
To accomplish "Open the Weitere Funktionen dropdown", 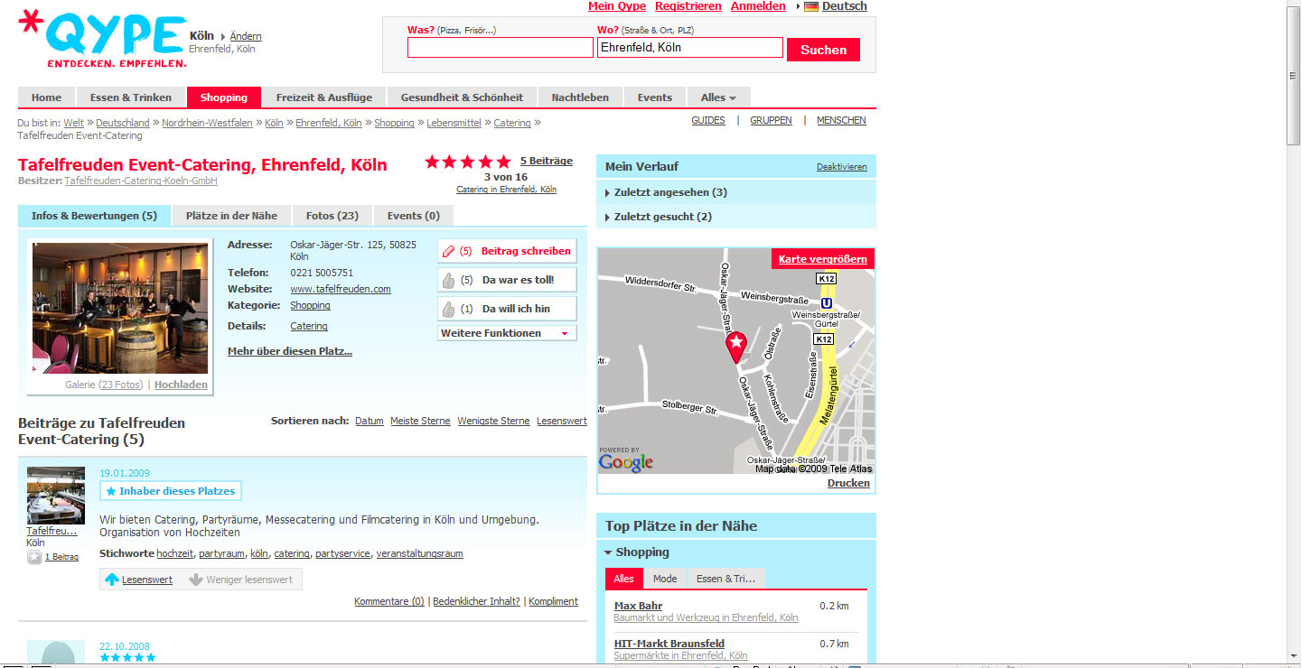I will point(507,333).
